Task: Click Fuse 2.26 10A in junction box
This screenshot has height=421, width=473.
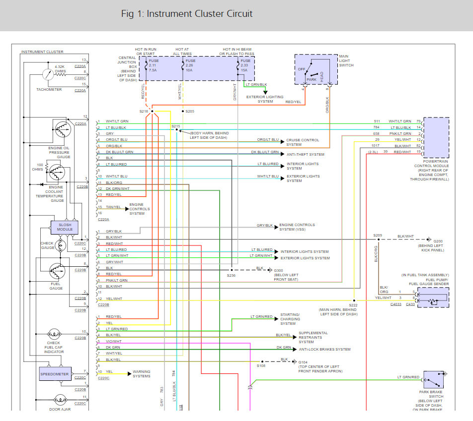Action: coord(188,65)
